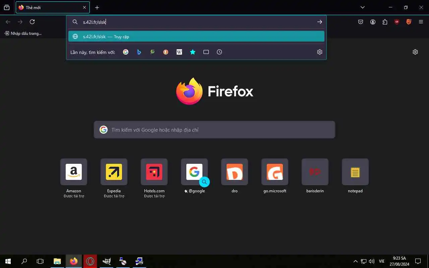This screenshot has height=268, width=429.
Task: Open uBlock Origin extension icon
Action: click(x=397, y=22)
